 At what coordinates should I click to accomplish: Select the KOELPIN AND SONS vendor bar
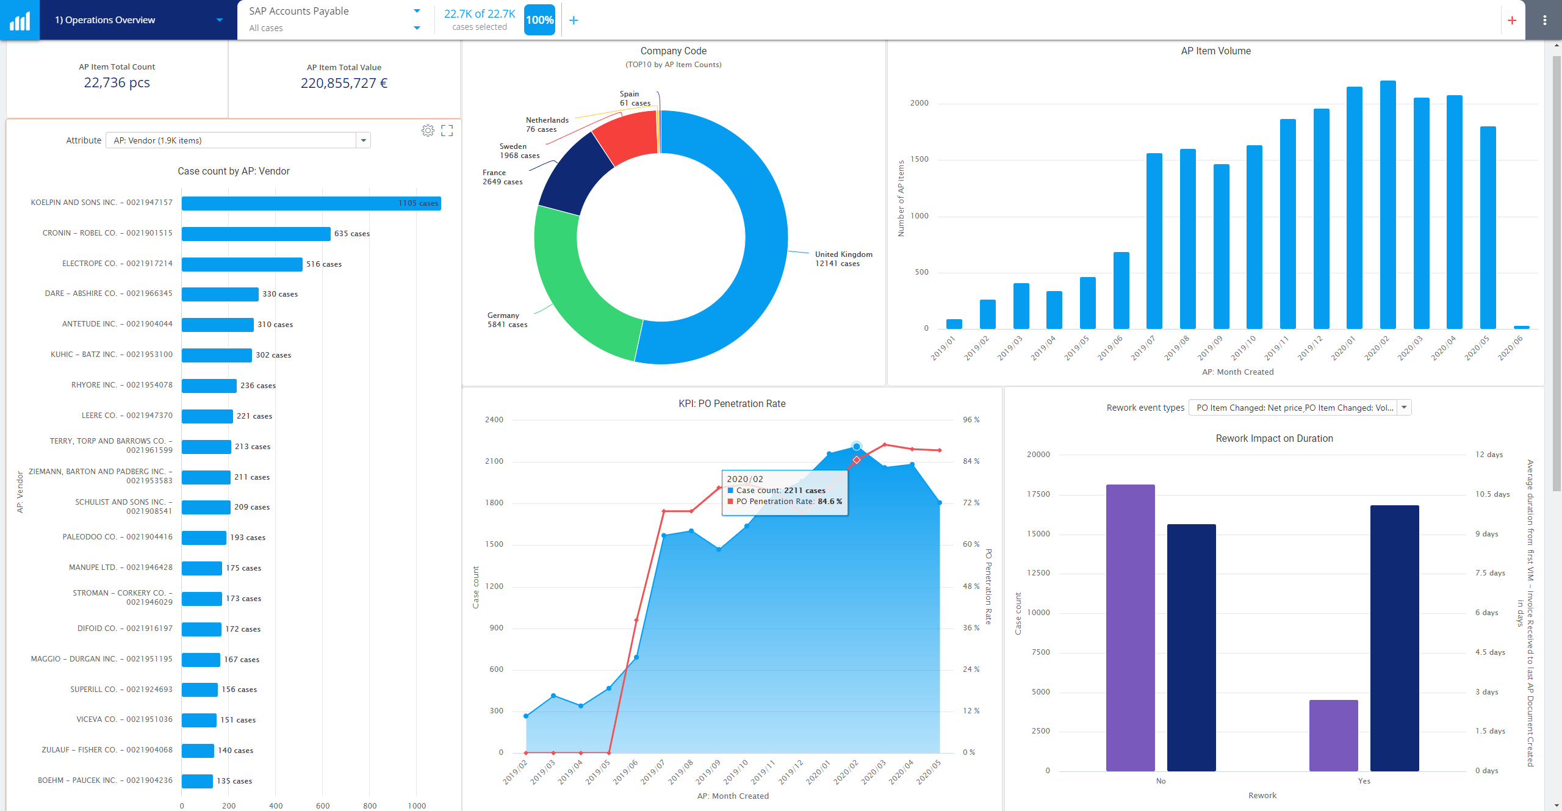(305, 203)
